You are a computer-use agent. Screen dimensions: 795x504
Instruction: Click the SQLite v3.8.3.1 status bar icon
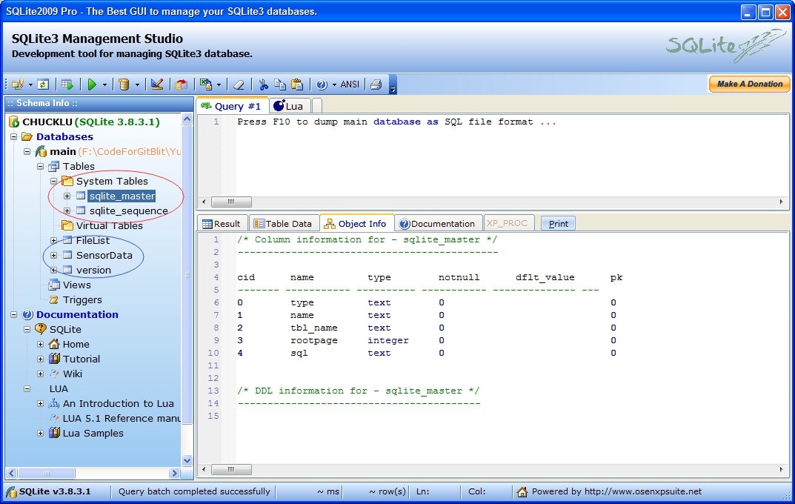click(x=11, y=492)
